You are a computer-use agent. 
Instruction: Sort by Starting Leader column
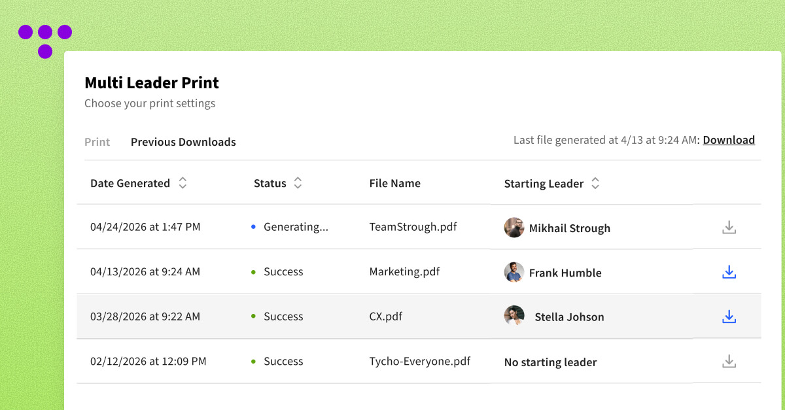595,184
